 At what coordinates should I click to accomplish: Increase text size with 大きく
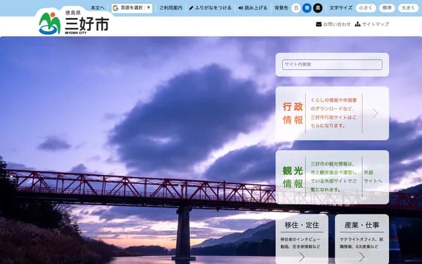pos(408,8)
